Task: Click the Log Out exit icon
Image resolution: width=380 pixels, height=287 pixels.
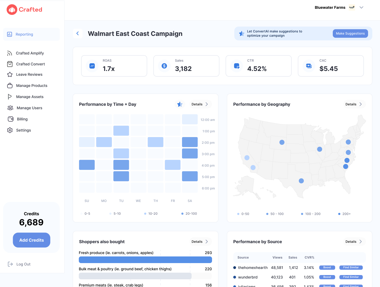Action: (10, 264)
